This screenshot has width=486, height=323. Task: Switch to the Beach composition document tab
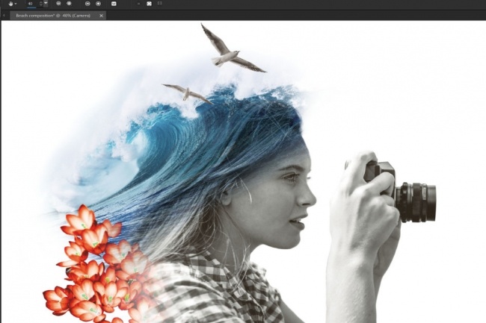[53, 16]
